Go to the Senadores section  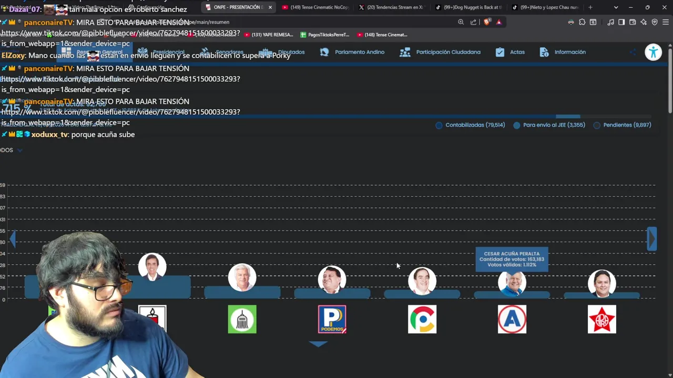point(221,52)
